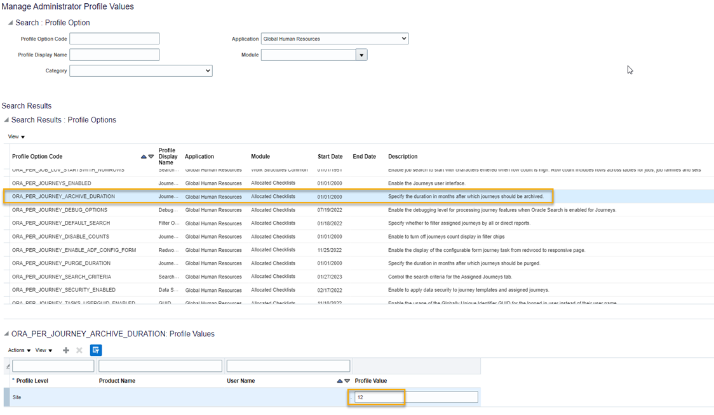Click the add new profile value plus icon
The height and width of the screenshot is (415, 714).
pos(66,350)
